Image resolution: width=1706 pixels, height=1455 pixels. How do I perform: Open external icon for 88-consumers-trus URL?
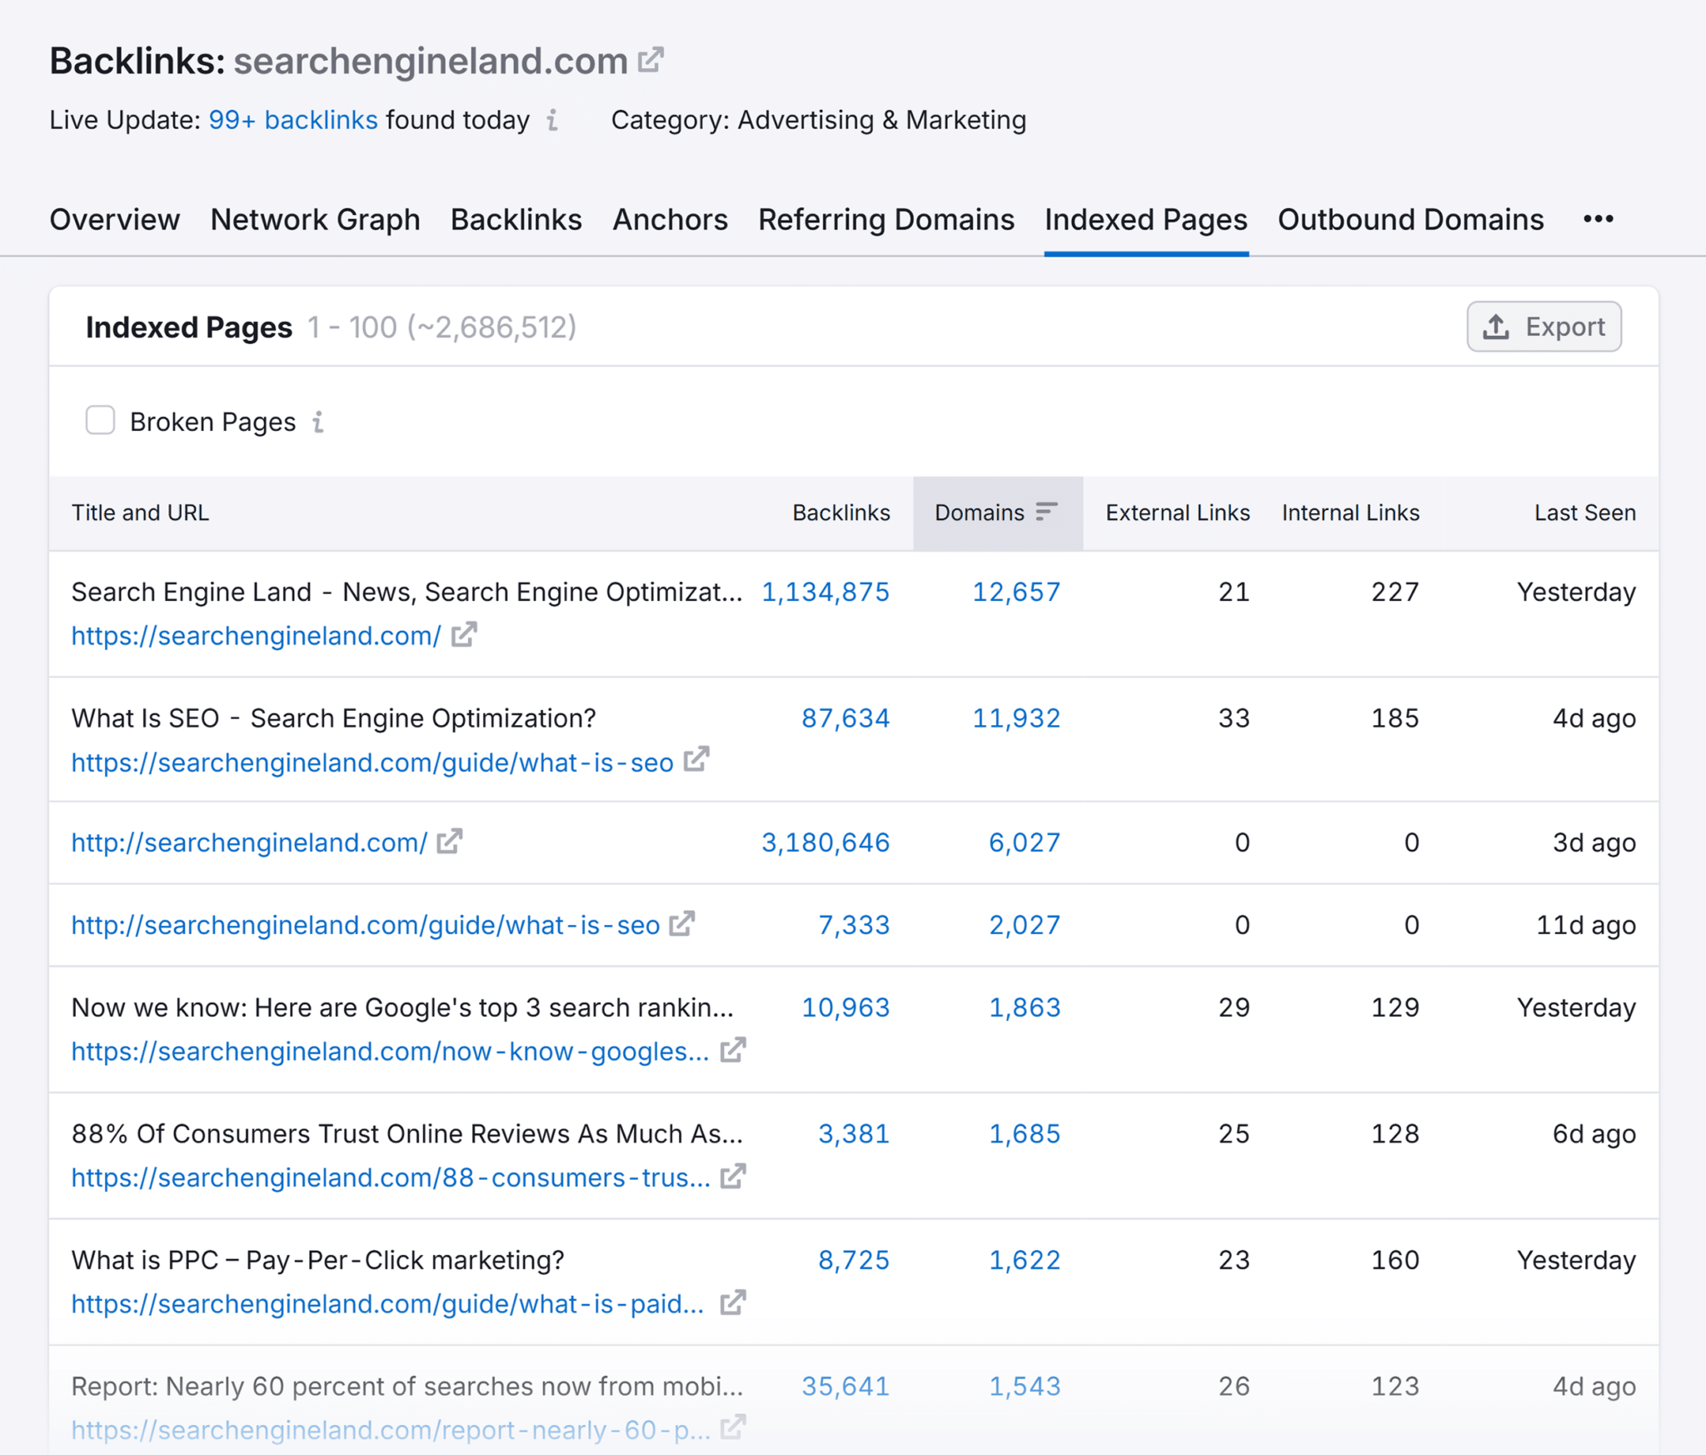click(733, 1177)
